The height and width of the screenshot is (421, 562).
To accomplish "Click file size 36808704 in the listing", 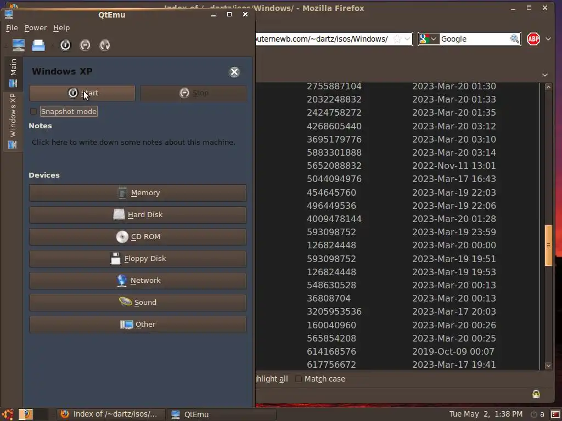I will pos(329,298).
